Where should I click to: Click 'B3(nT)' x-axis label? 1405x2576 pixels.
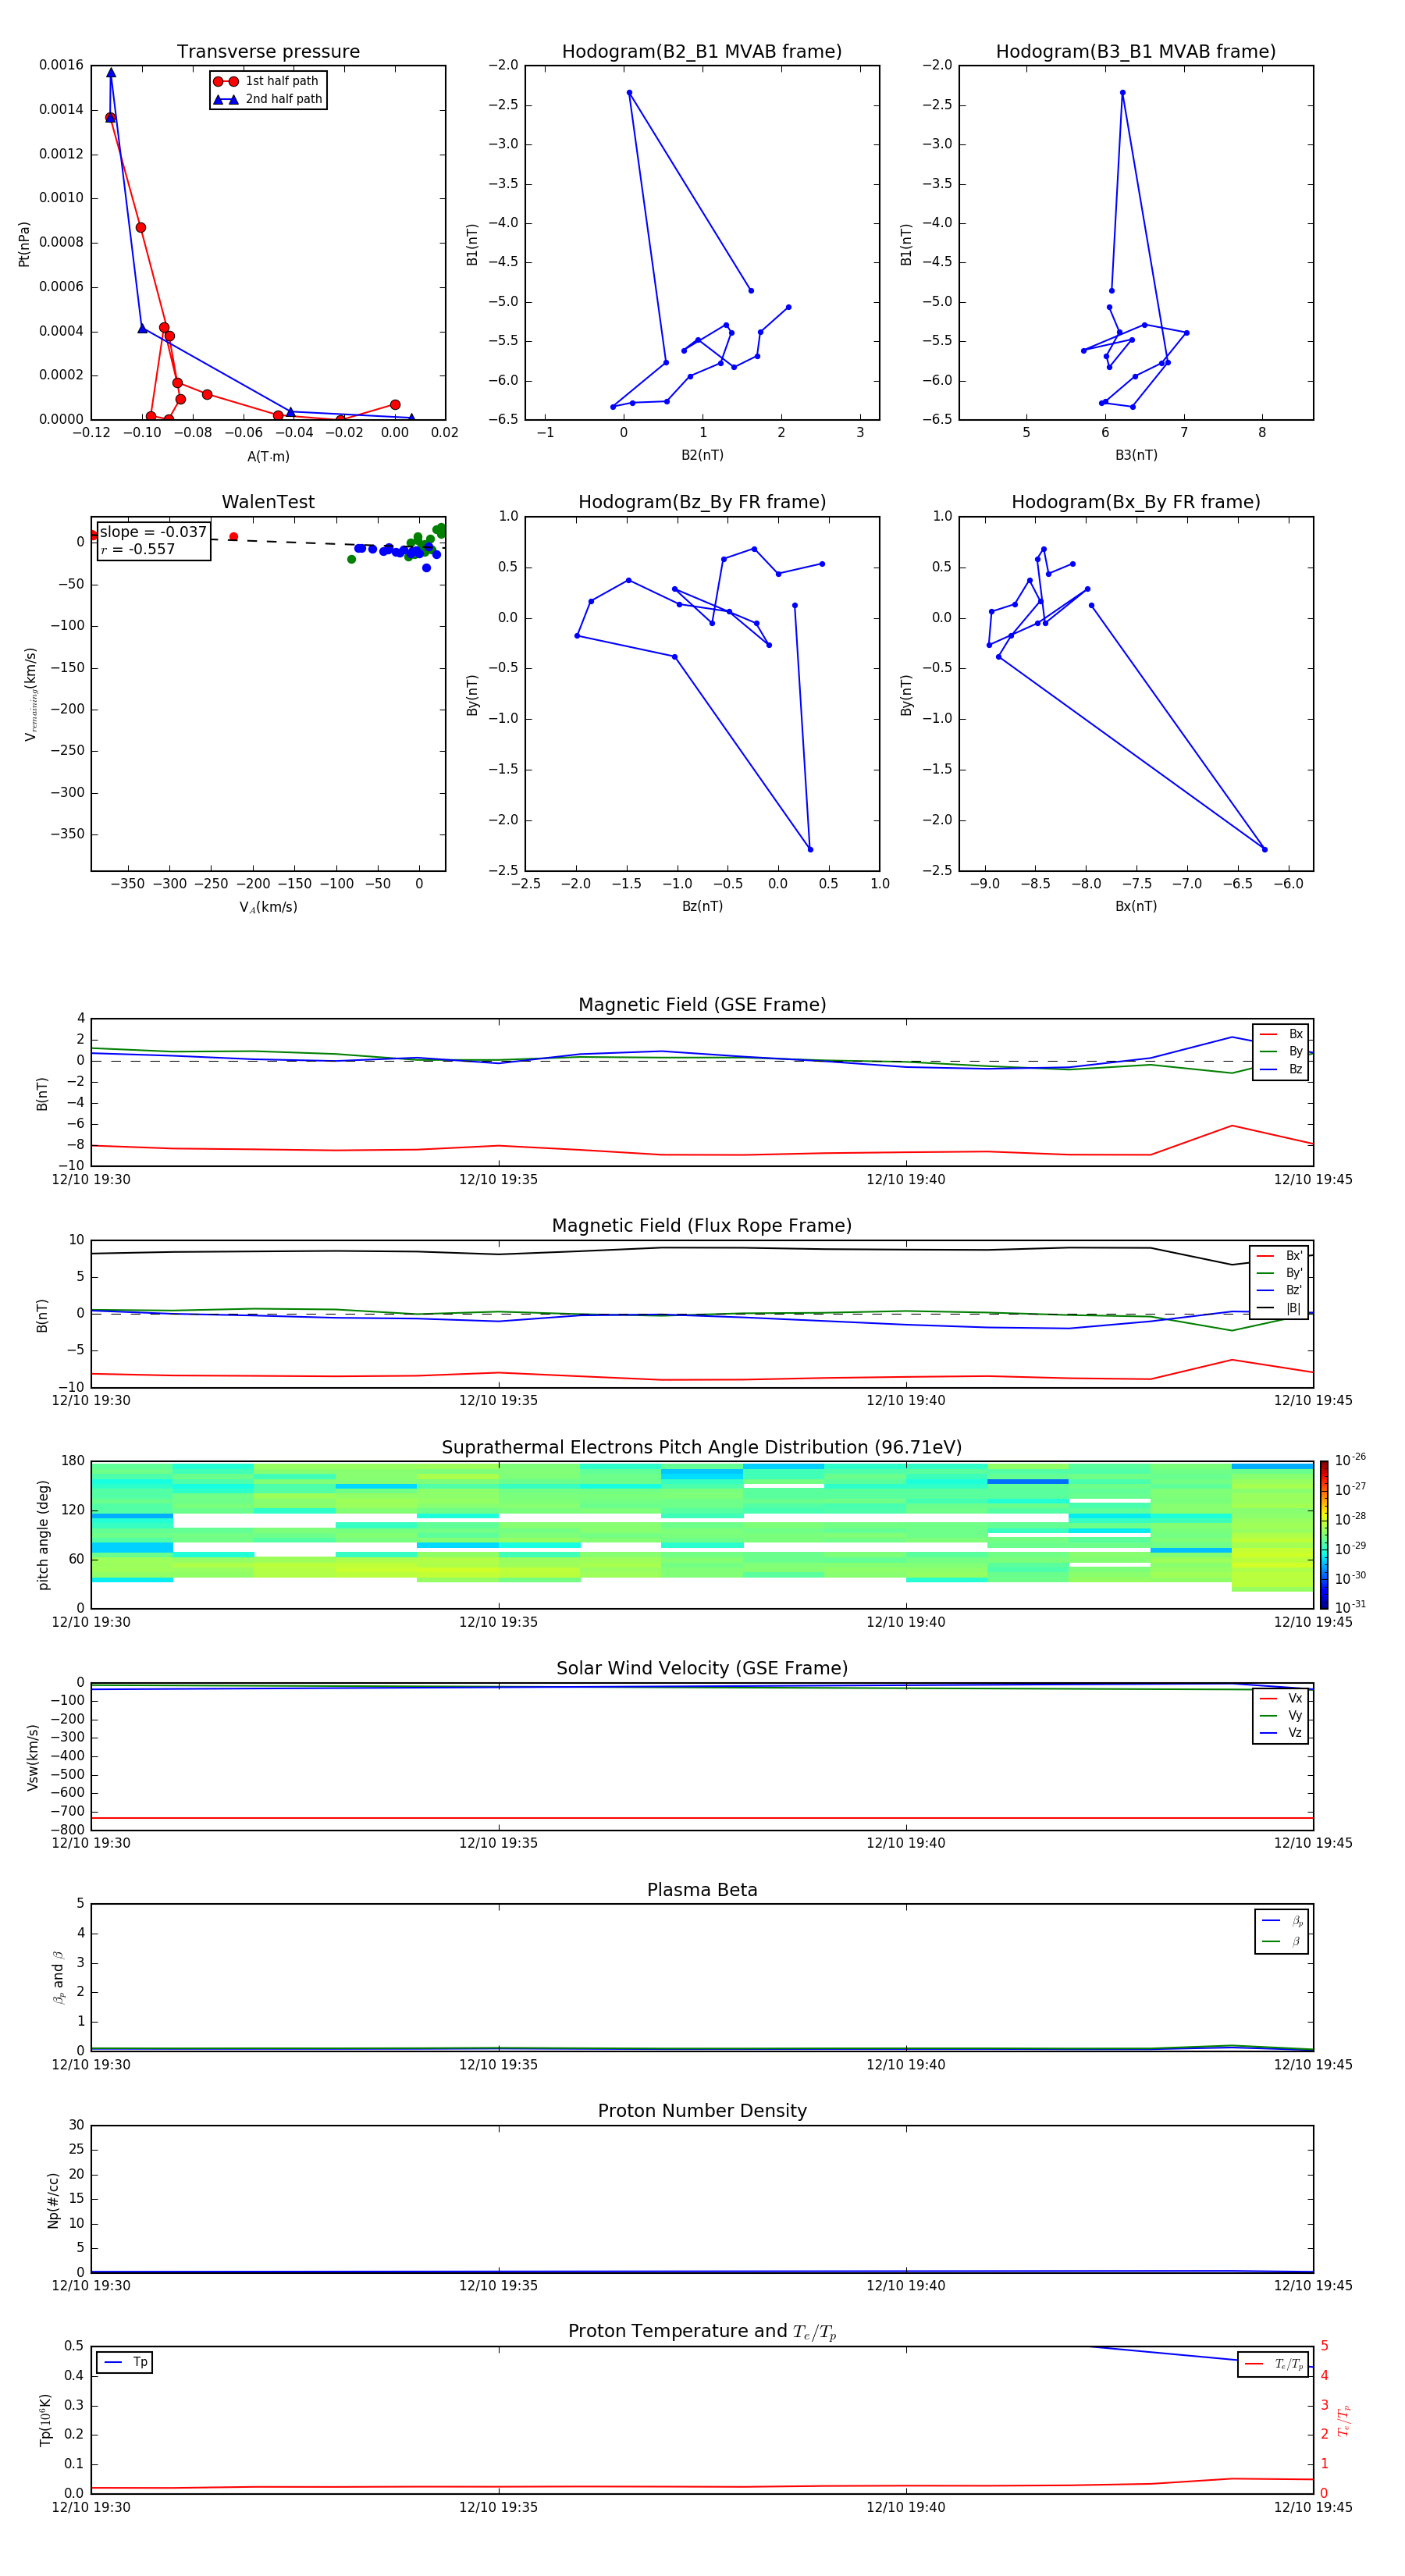pos(1136,455)
